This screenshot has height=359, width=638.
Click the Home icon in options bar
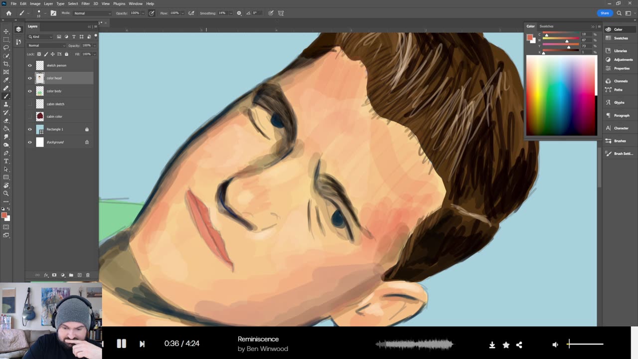8,13
